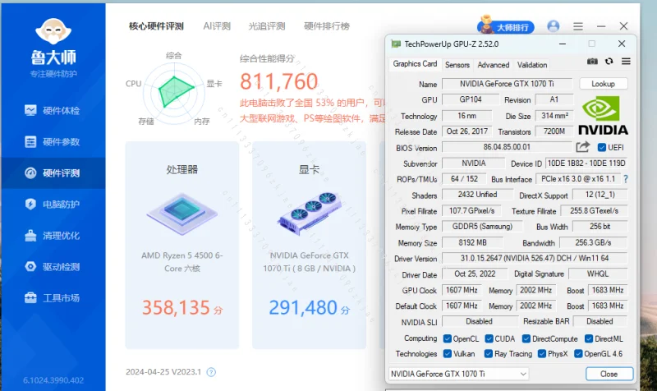Click AMD Ryzen 5 4500 processor name
Viewport: 657px width, 391px height.
(181, 262)
